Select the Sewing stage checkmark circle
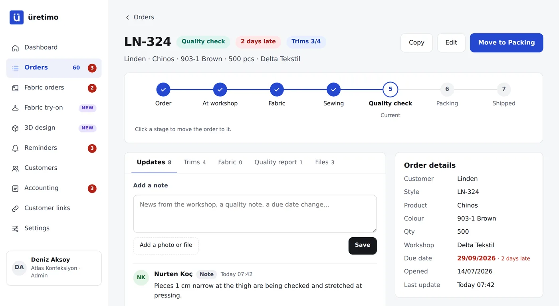 pyautogui.click(x=333, y=89)
